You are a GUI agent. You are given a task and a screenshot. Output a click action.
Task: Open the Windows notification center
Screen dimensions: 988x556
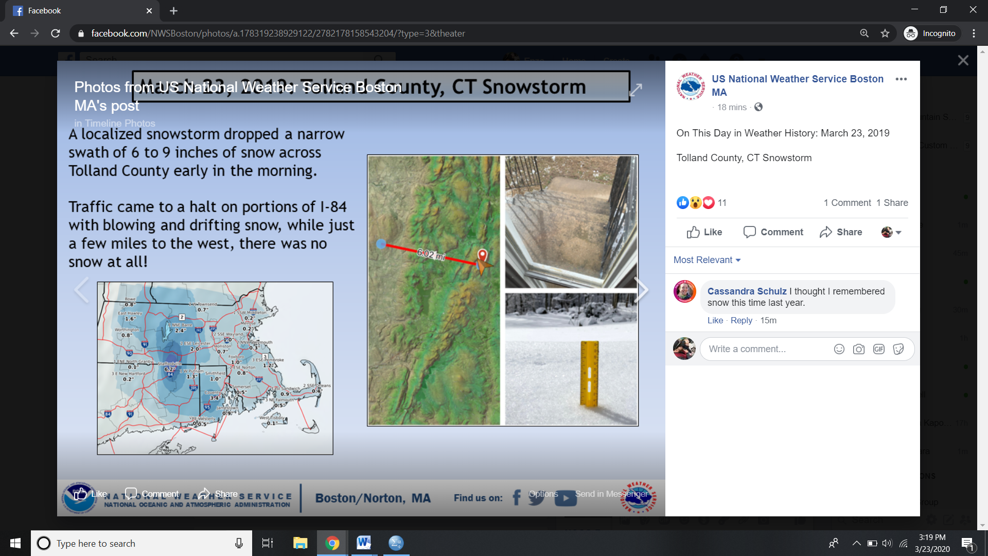[x=967, y=543]
